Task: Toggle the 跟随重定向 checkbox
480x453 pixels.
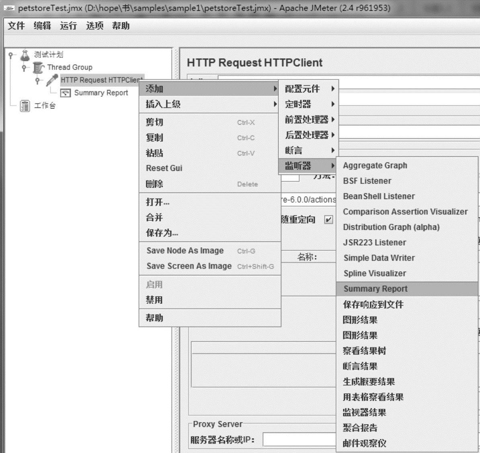Action: (x=328, y=219)
